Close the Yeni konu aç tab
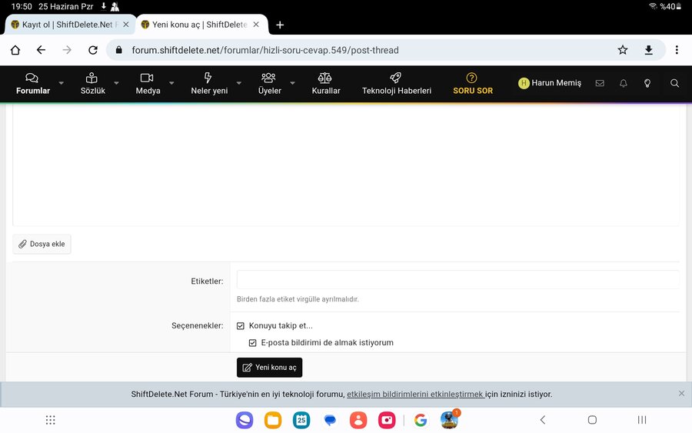 [x=256, y=25]
